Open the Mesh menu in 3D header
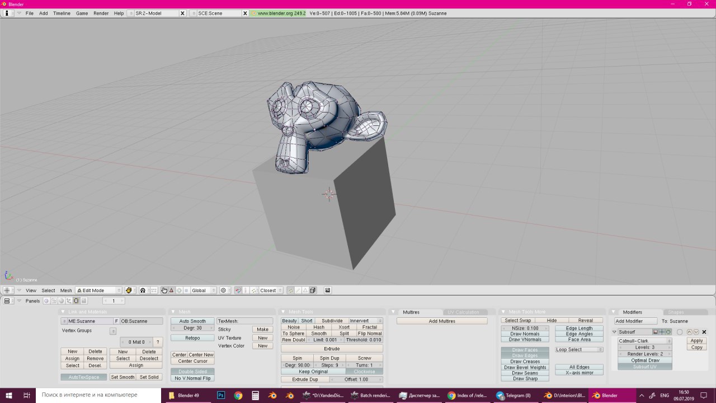 [66, 290]
